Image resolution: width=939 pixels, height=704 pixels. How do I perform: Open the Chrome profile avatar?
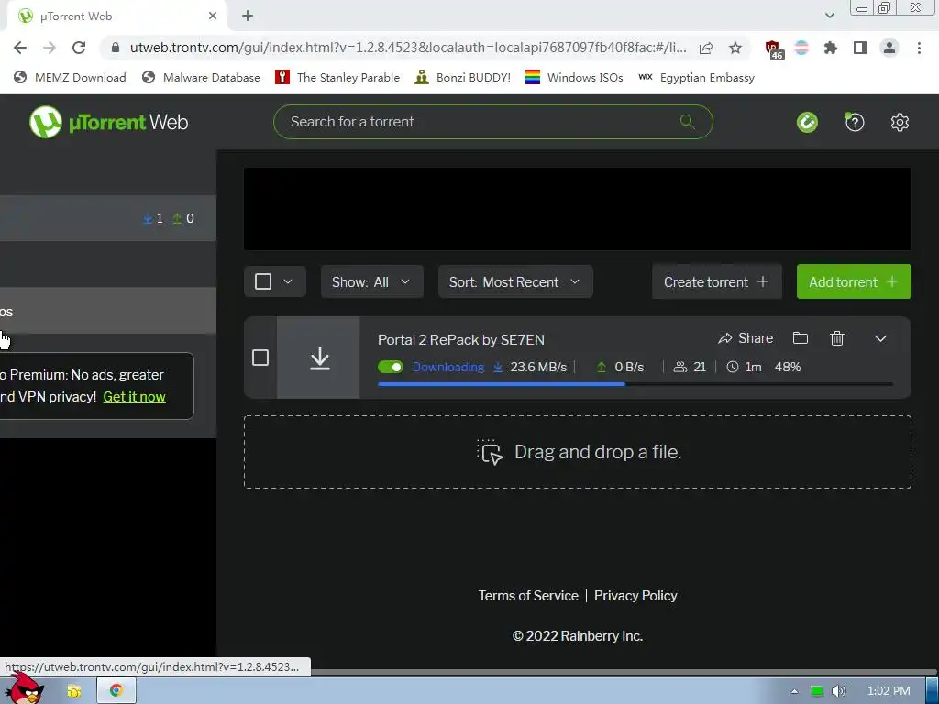click(x=889, y=48)
